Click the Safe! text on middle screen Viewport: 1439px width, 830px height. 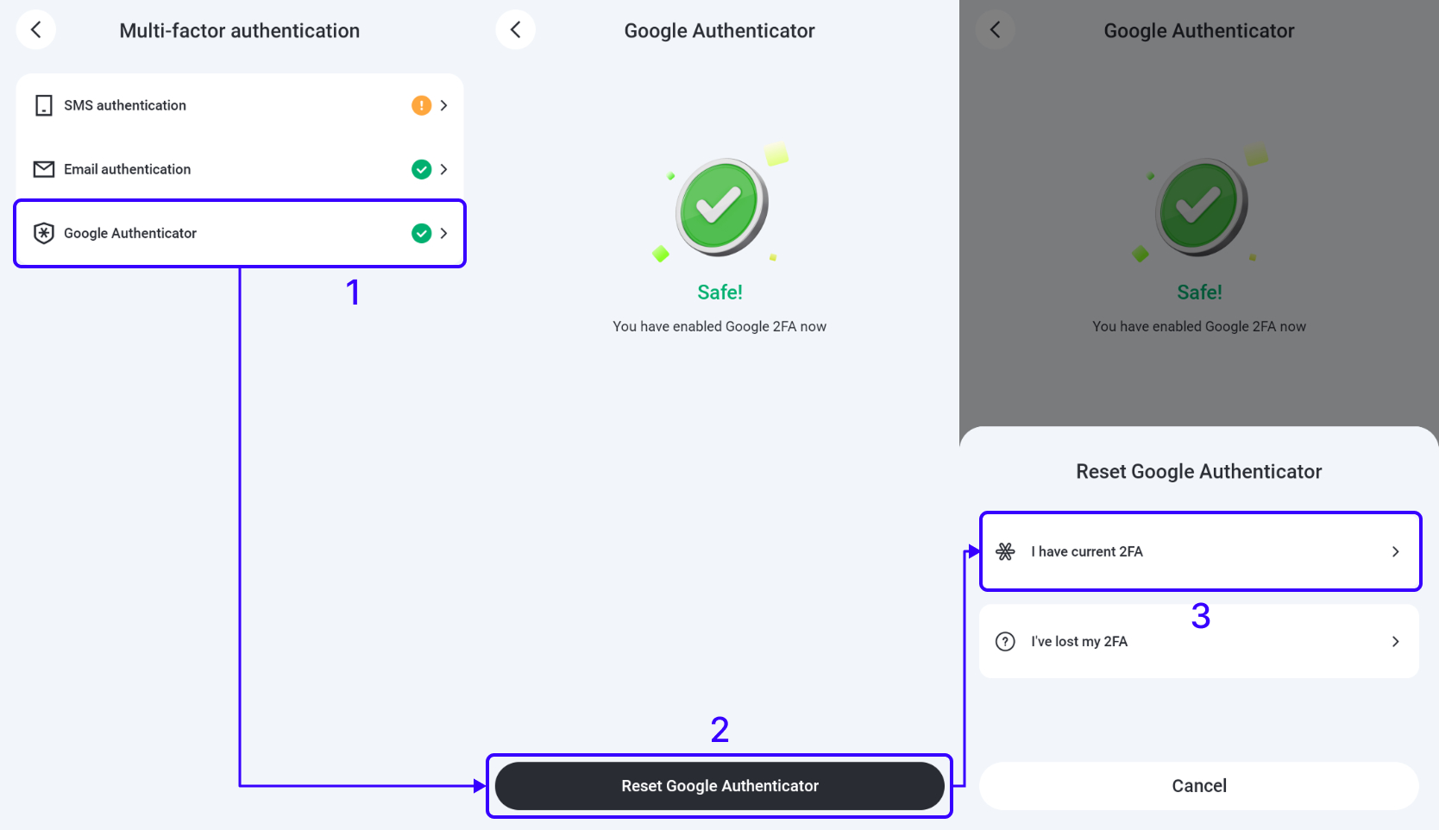(x=719, y=292)
